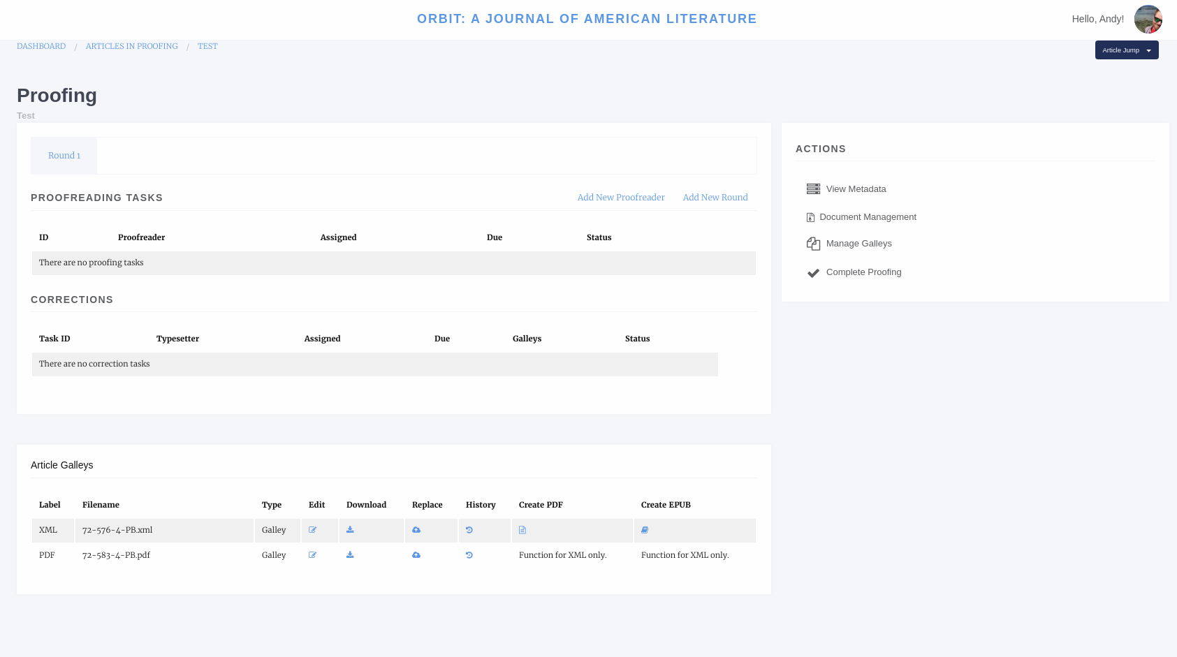Click Complete Proofing action
The width and height of the screenshot is (1177, 657).
tap(863, 272)
